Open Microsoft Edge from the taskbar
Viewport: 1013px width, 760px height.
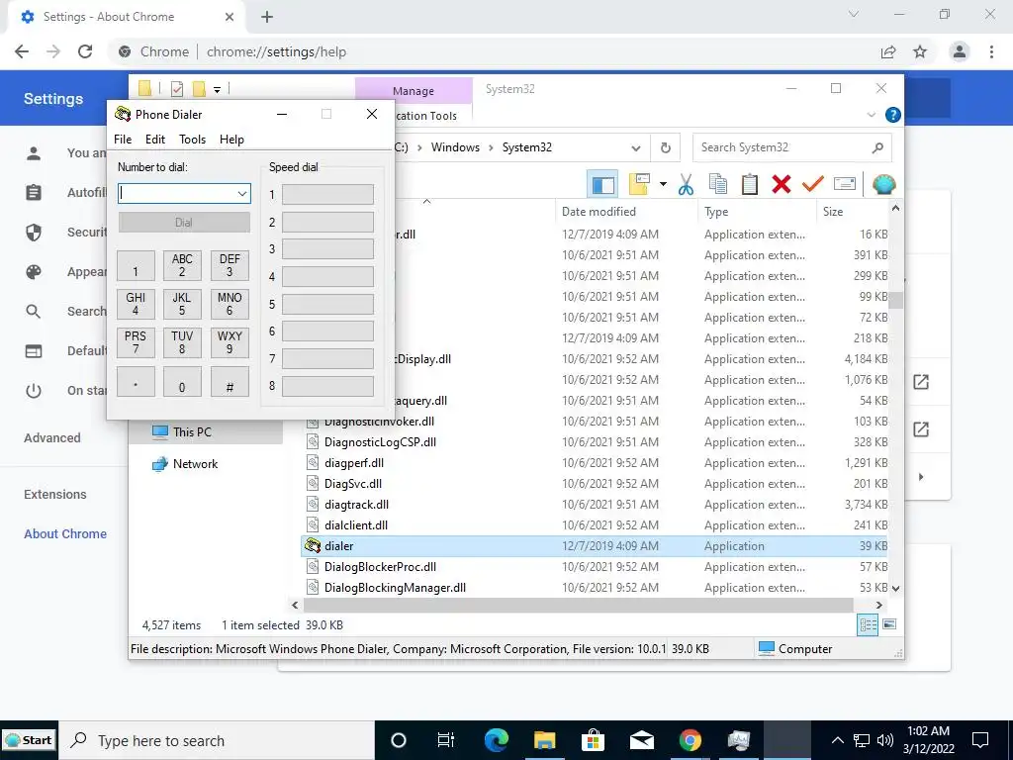pos(497,740)
